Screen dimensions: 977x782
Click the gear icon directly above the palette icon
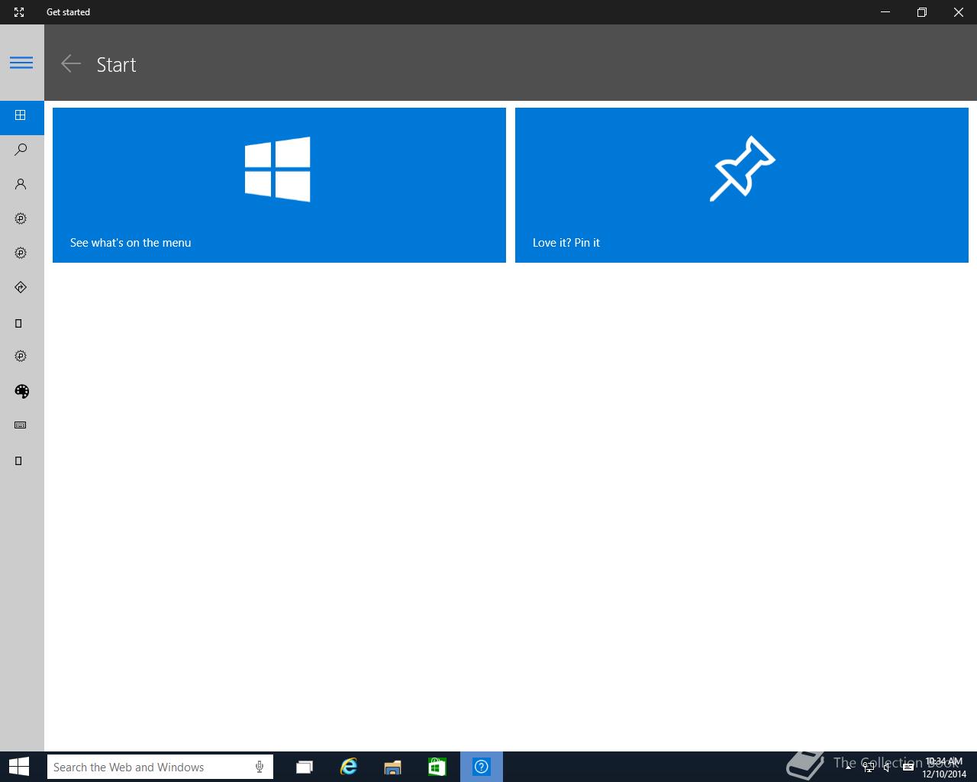tap(21, 356)
